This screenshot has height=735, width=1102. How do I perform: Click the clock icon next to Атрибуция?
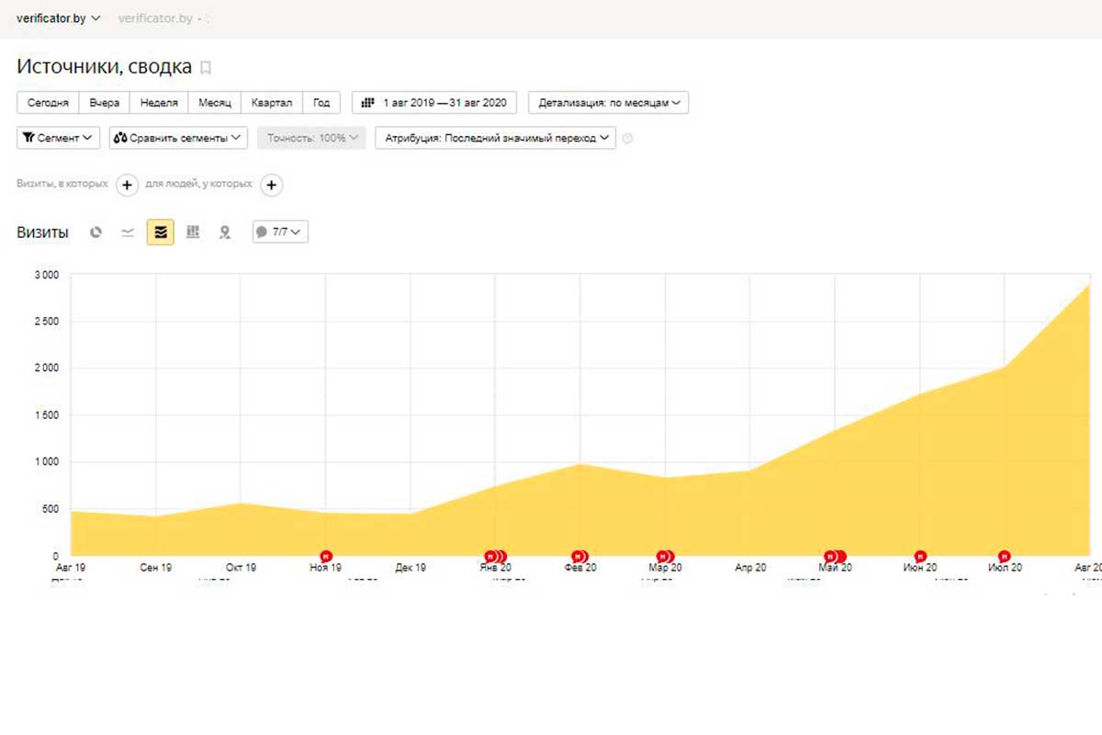[x=628, y=139]
